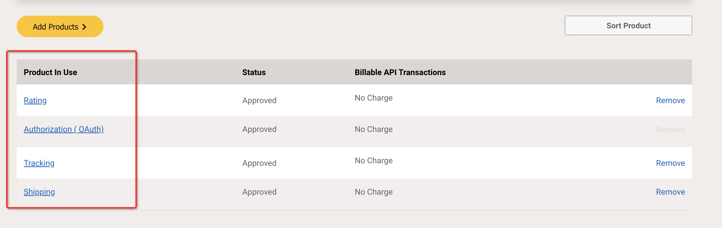Remove the Rating product
This screenshot has width=722, height=228.
[670, 100]
